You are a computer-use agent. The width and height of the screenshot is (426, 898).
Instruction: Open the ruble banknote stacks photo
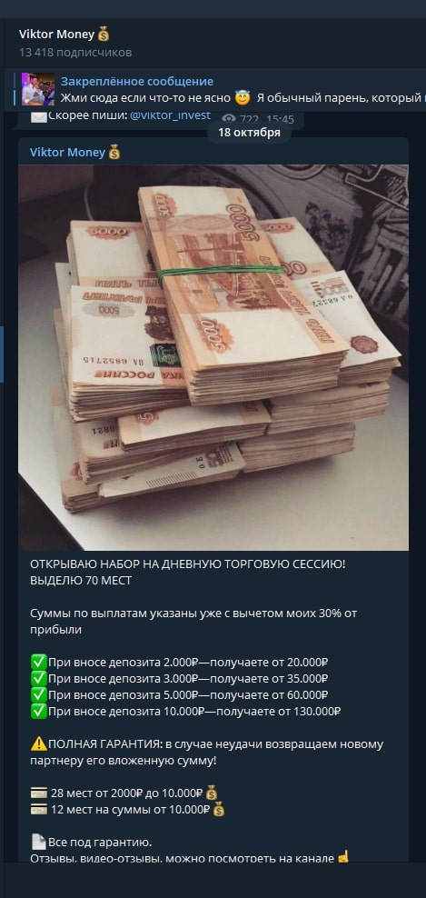point(213,357)
